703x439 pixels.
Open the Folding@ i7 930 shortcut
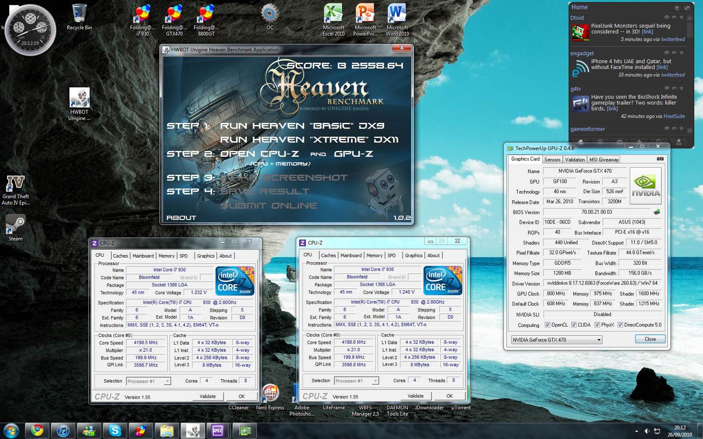[x=142, y=20]
